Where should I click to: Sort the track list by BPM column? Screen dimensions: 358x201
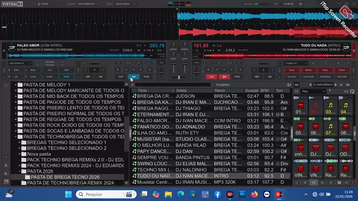point(265,90)
